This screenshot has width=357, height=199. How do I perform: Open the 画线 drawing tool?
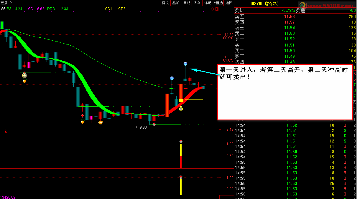coord(186,3)
